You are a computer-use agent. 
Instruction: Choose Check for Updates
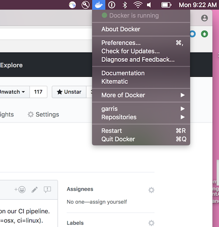(x=141, y=51)
